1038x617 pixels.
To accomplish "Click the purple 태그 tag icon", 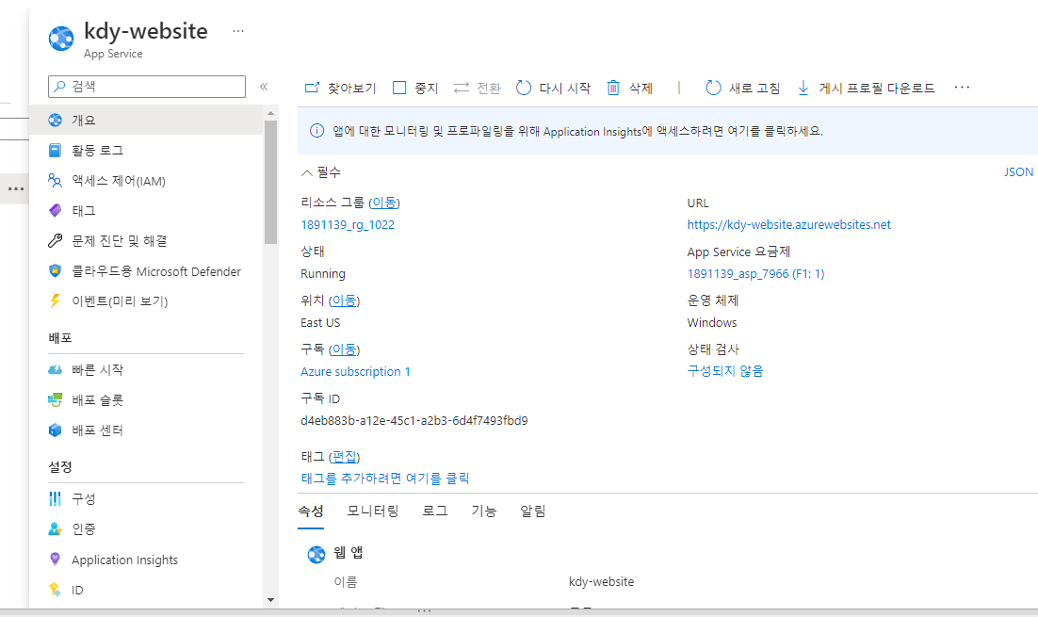I will 55,210.
